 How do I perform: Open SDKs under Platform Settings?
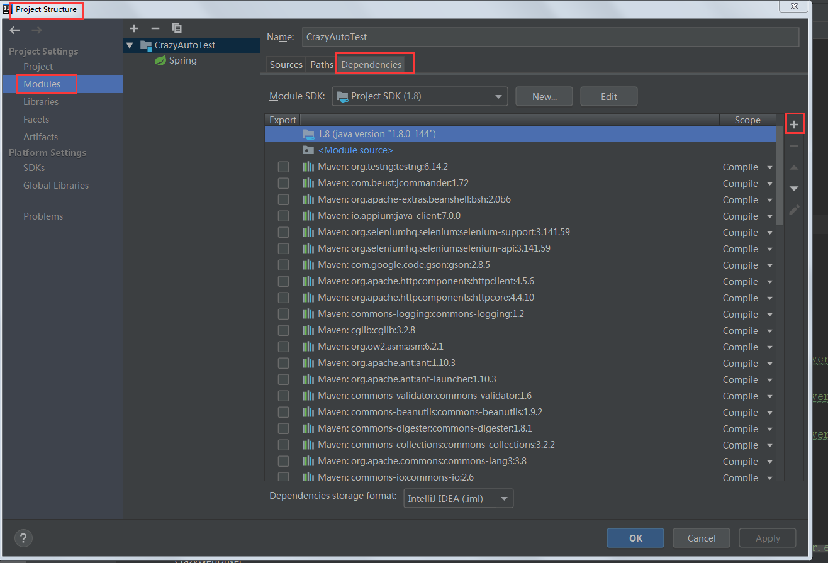pyautogui.click(x=34, y=168)
